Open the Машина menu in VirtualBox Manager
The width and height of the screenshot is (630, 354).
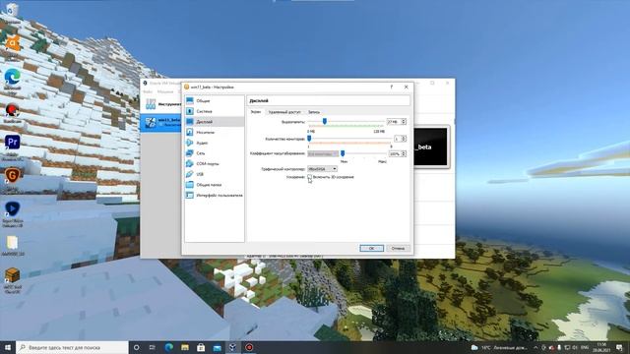click(165, 91)
